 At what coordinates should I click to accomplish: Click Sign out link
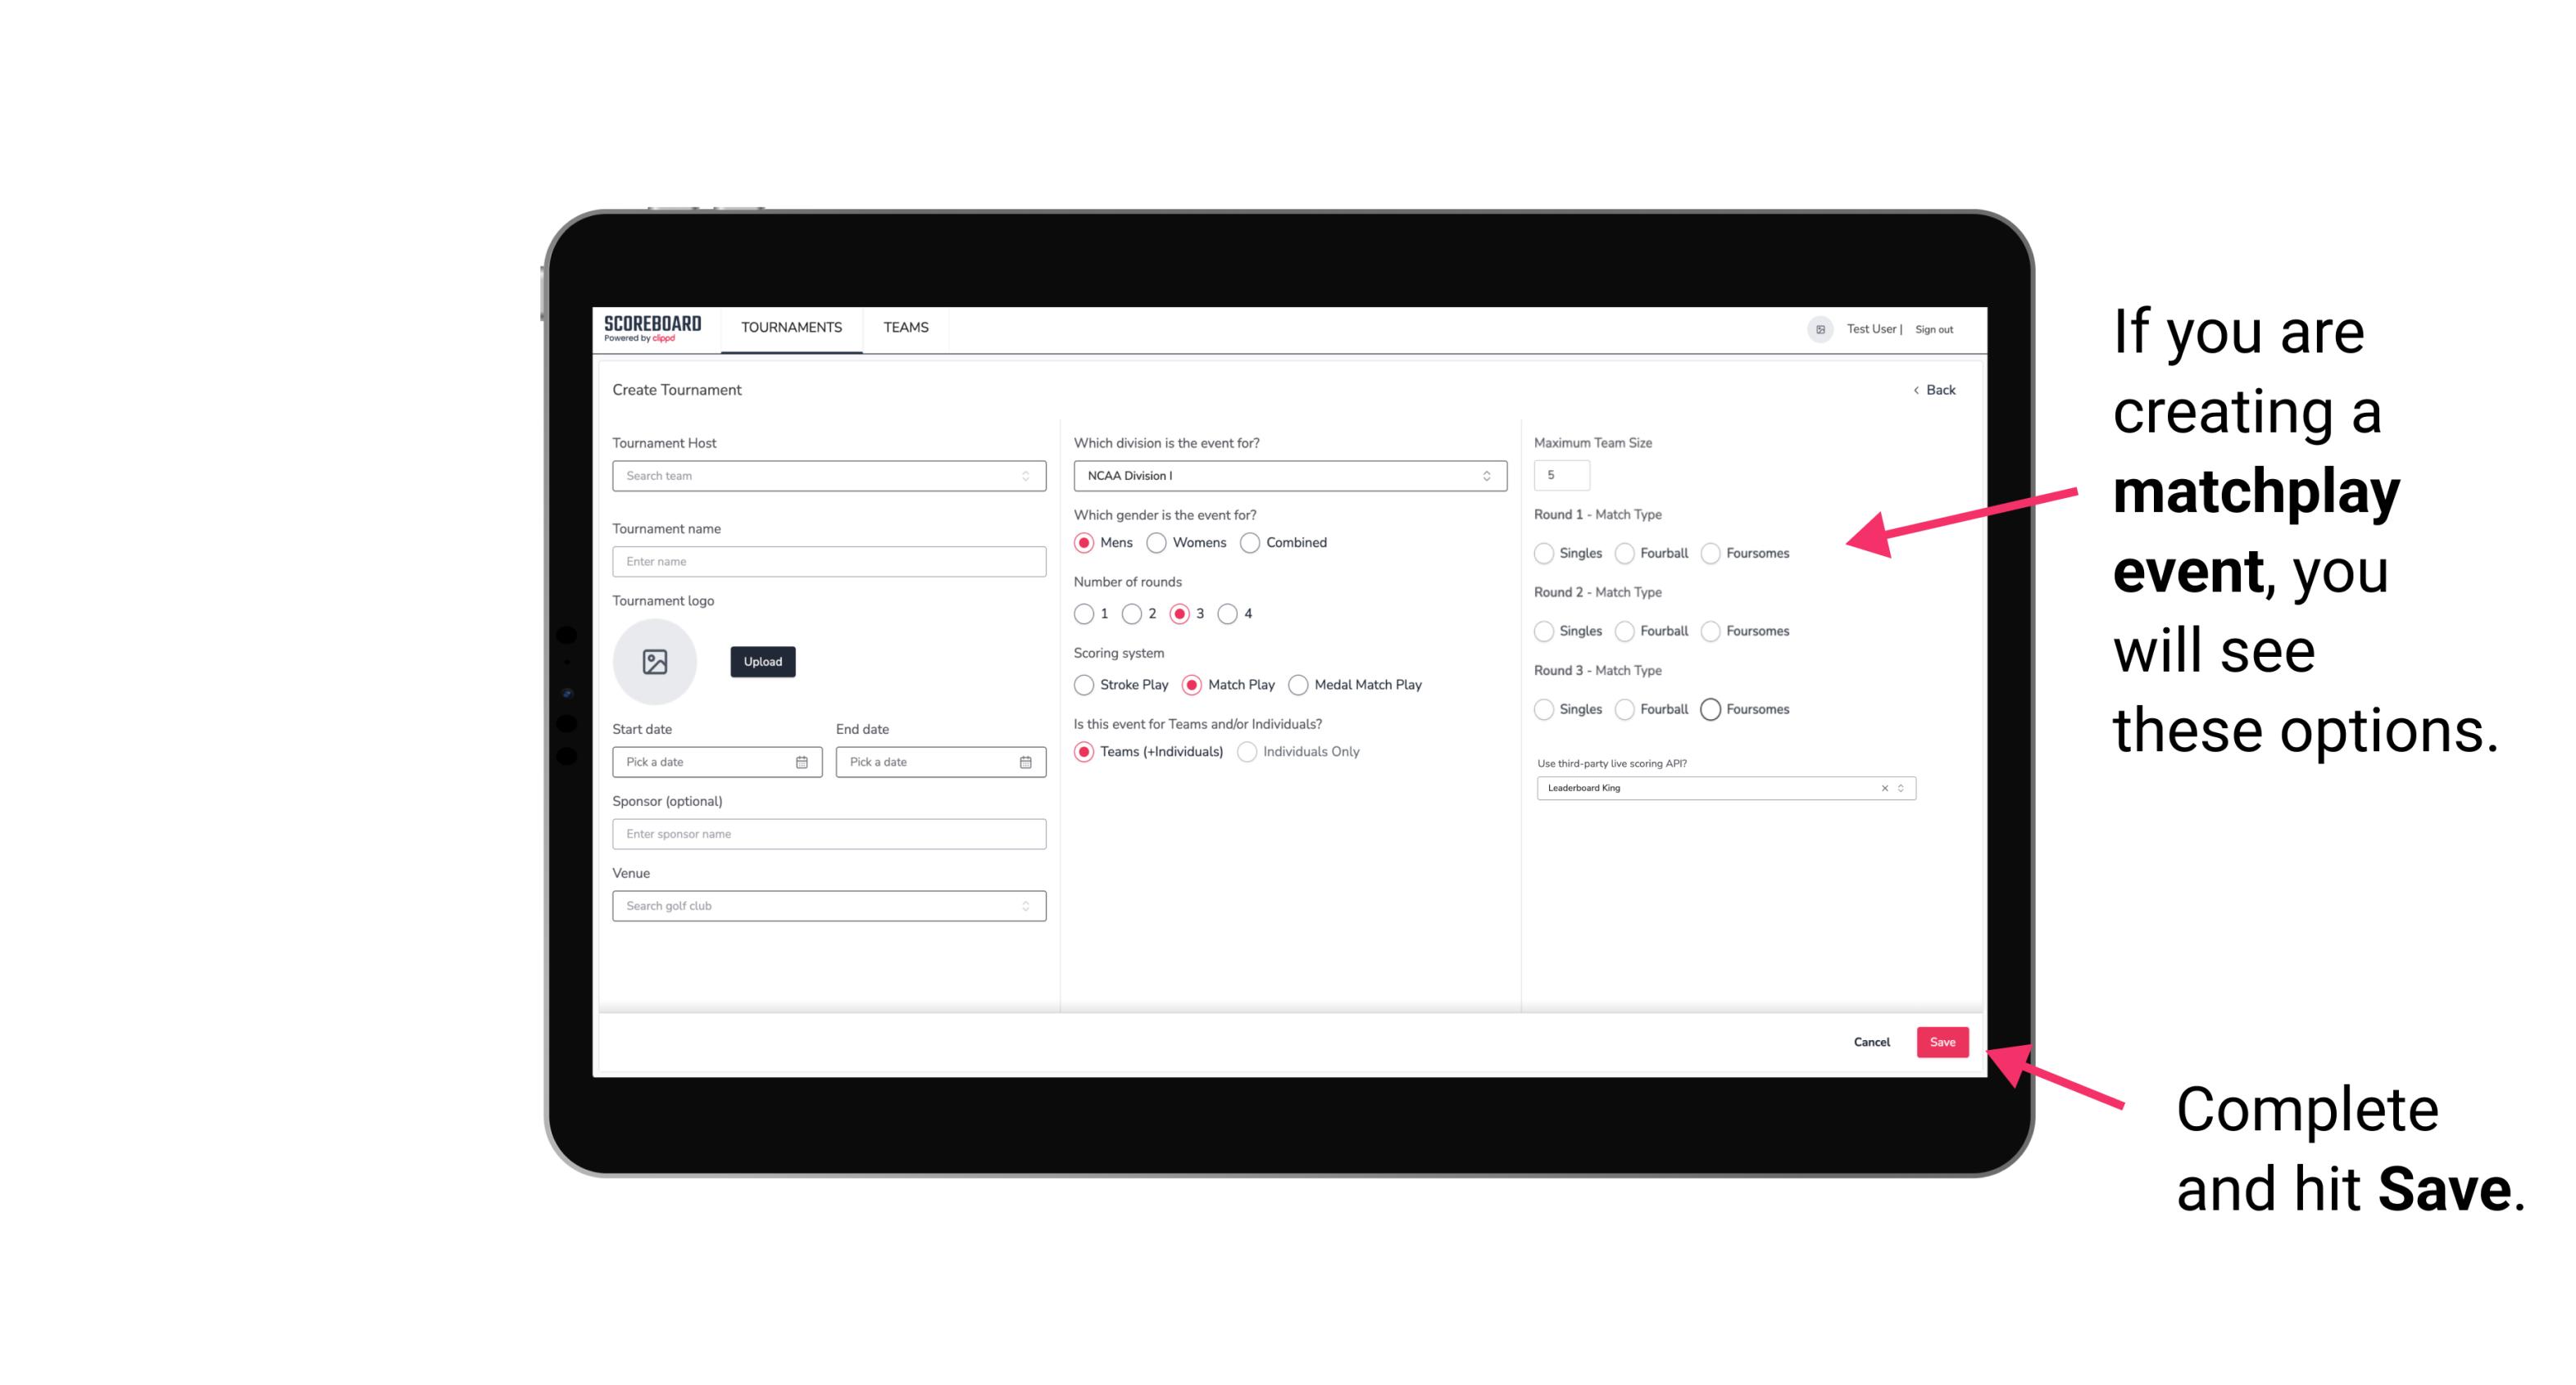click(x=1934, y=329)
